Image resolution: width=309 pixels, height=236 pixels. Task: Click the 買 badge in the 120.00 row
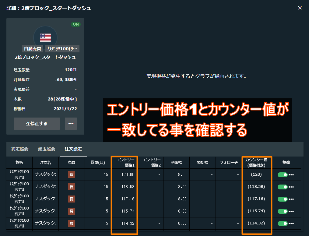tap(72, 175)
